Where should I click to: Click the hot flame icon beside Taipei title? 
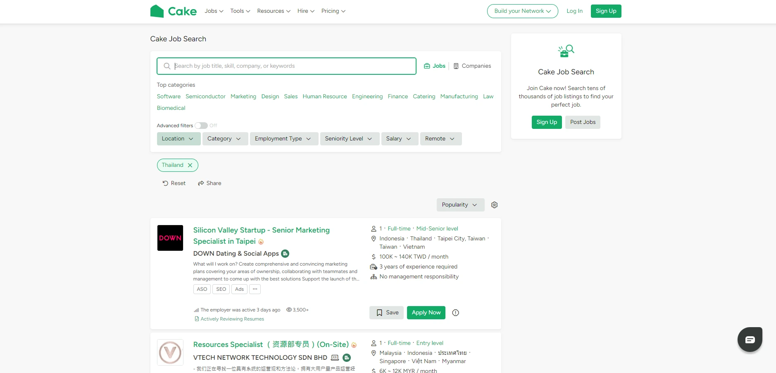[261, 242]
